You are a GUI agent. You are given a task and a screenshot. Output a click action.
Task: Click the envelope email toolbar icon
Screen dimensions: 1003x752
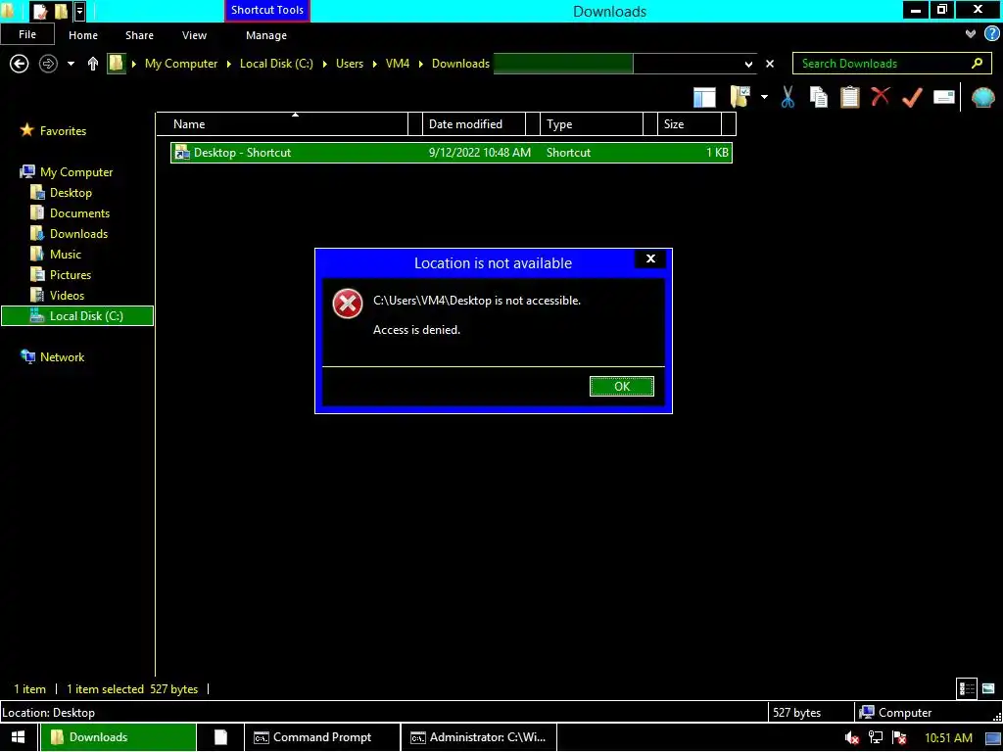pos(943,97)
